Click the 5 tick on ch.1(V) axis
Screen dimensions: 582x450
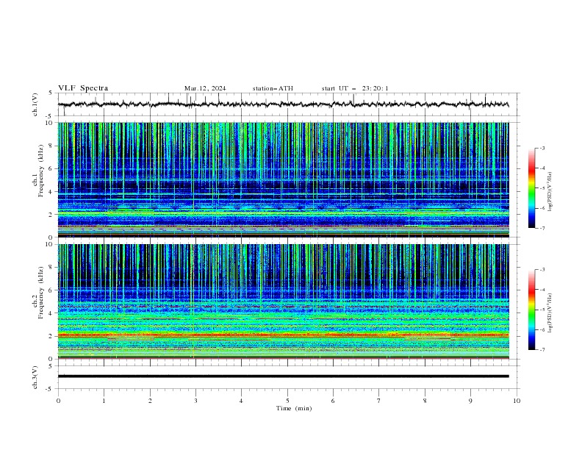(x=51, y=93)
